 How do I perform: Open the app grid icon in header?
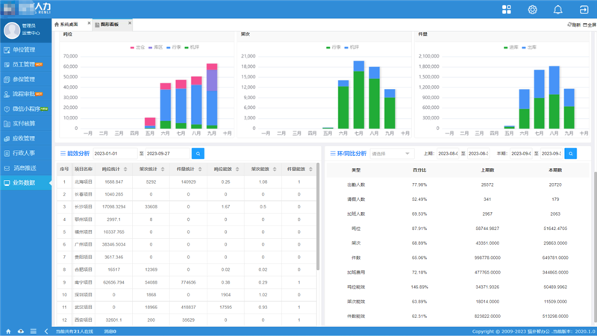click(507, 10)
